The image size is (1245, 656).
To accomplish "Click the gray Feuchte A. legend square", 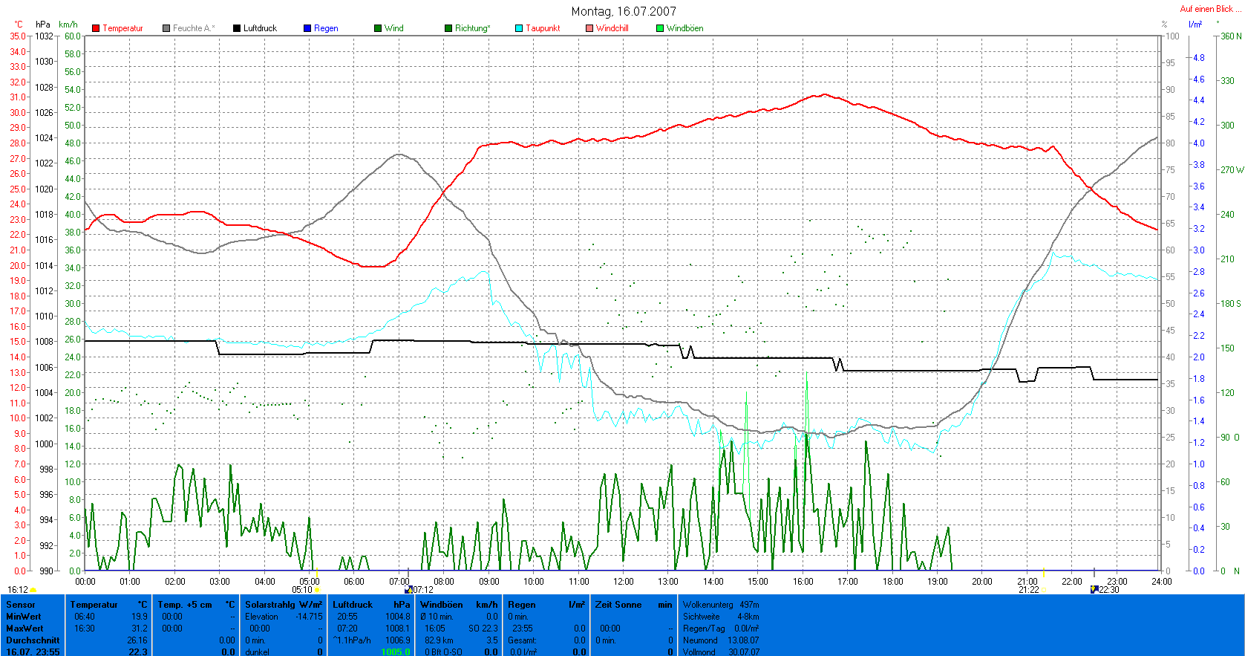I will coord(166,28).
